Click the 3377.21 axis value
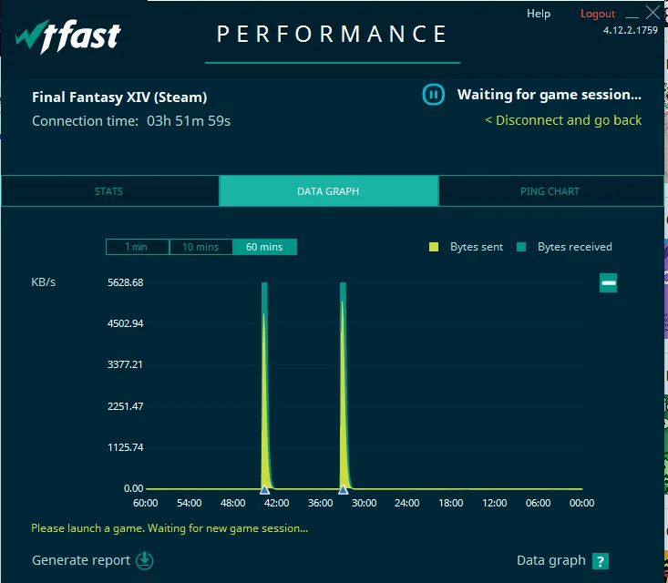Viewport: 668px width, 583px height. pyautogui.click(x=125, y=364)
